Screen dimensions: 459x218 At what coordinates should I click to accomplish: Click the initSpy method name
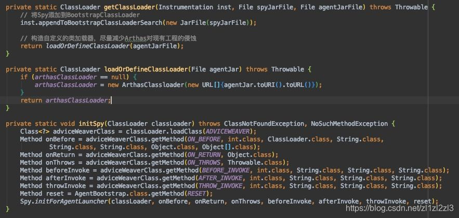91,124
